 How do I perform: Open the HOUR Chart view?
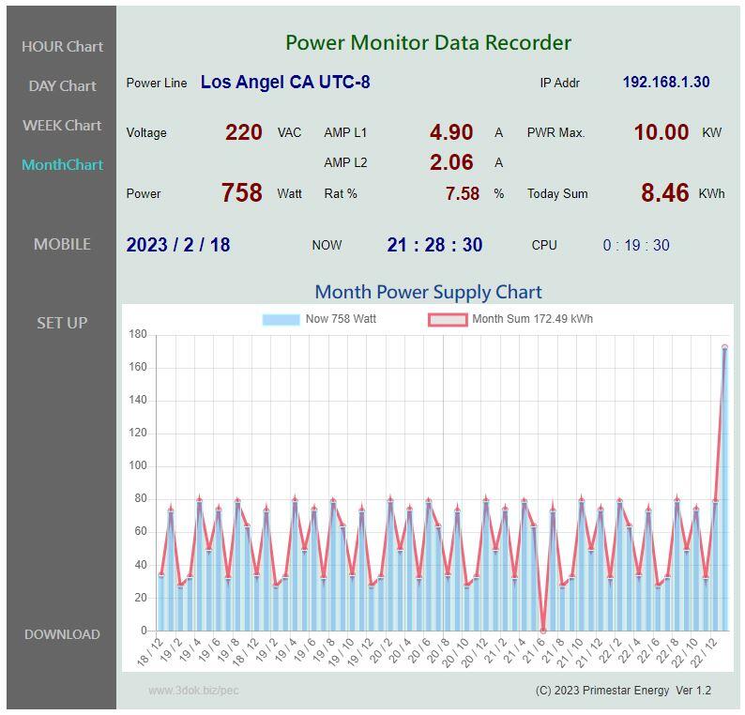tap(62, 46)
